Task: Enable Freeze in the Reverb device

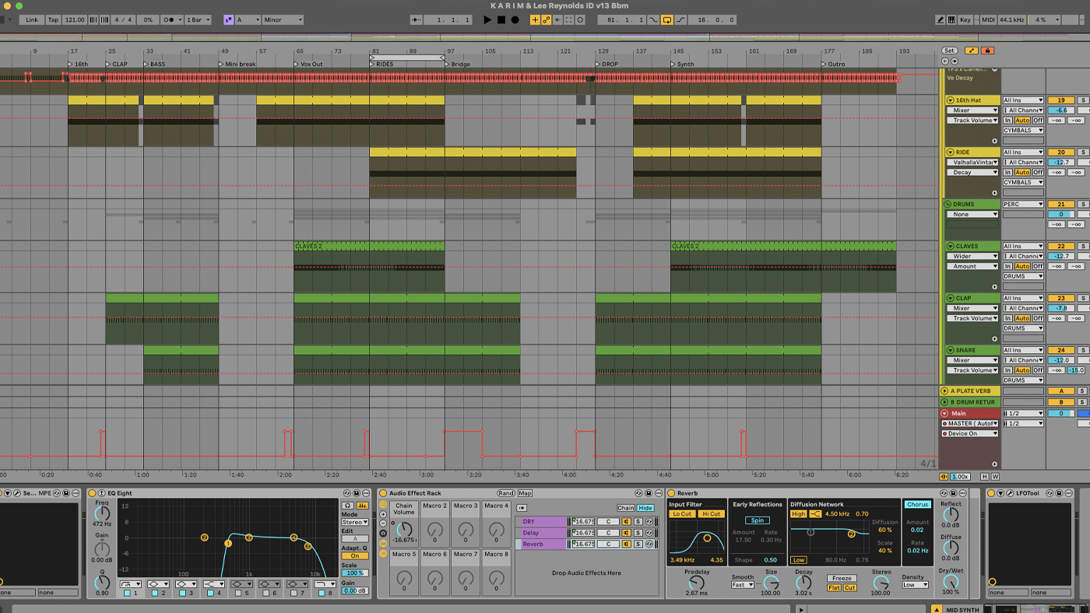Action: [x=843, y=578]
